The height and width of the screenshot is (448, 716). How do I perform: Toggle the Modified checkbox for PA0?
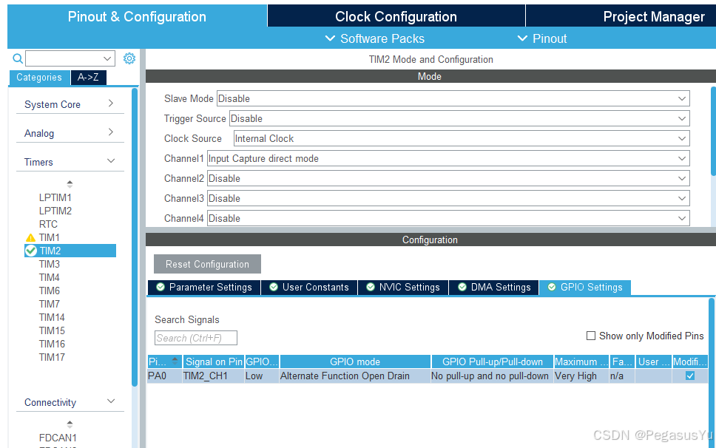click(x=690, y=376)
